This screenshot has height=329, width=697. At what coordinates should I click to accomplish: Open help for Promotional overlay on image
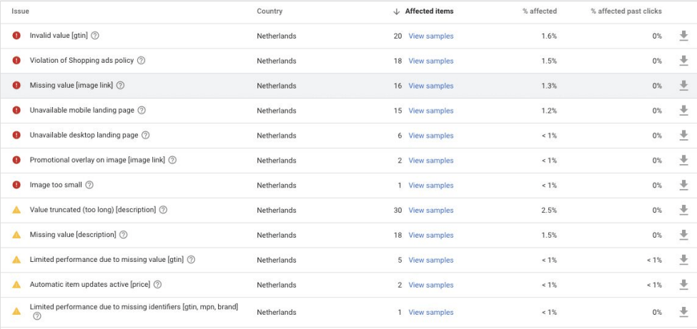(172, 160)
